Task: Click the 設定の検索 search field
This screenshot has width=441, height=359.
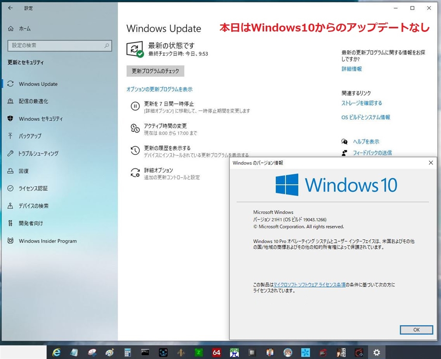Action: click(x=59, y=46)
